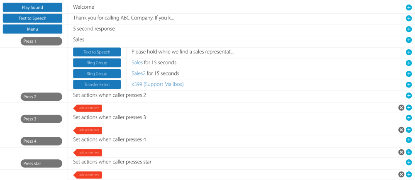Open the Sales ring group link
Viewport: 415px width, 180px height.
[137, 63]
